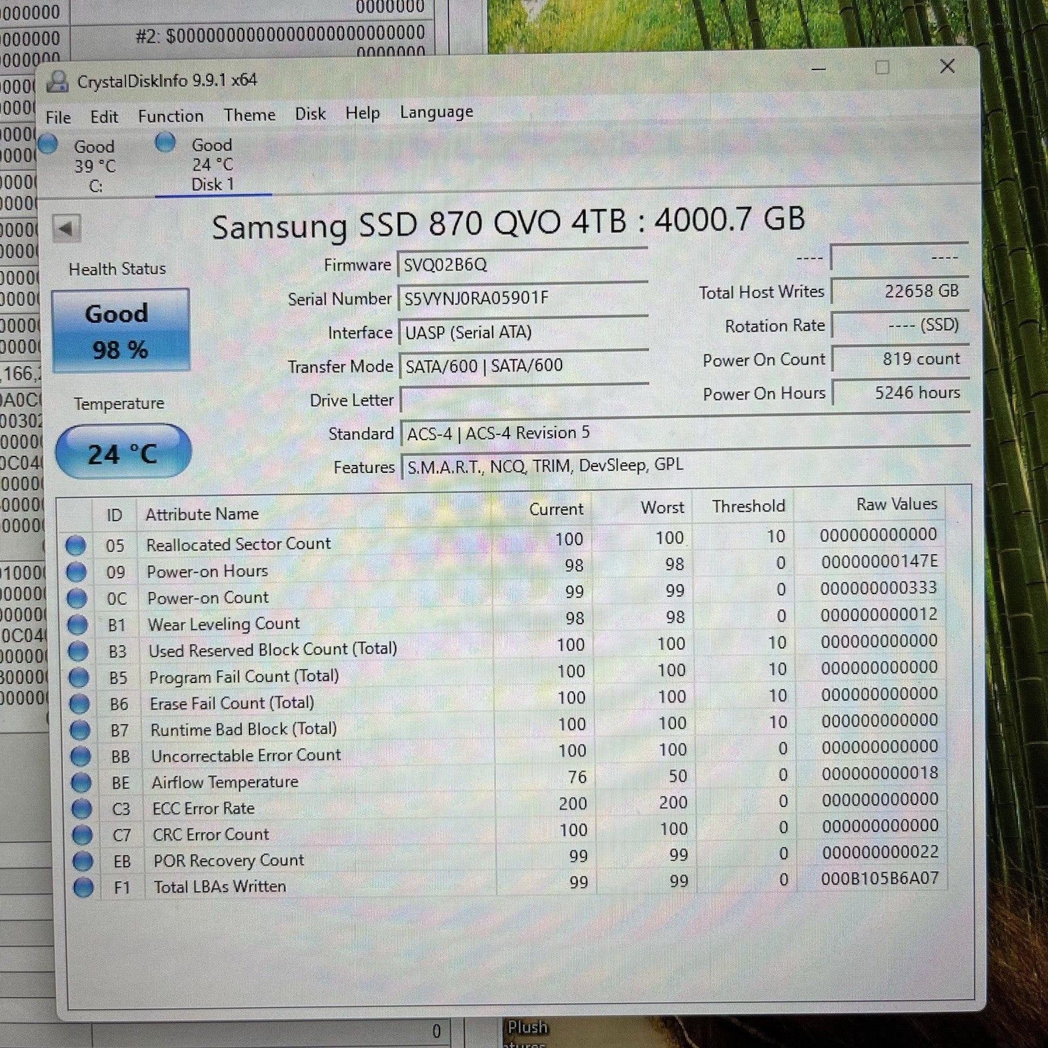Viewport: 1048px width, 1048px height.
Task: Open the Language menu
Action: [x=436, y=112]
